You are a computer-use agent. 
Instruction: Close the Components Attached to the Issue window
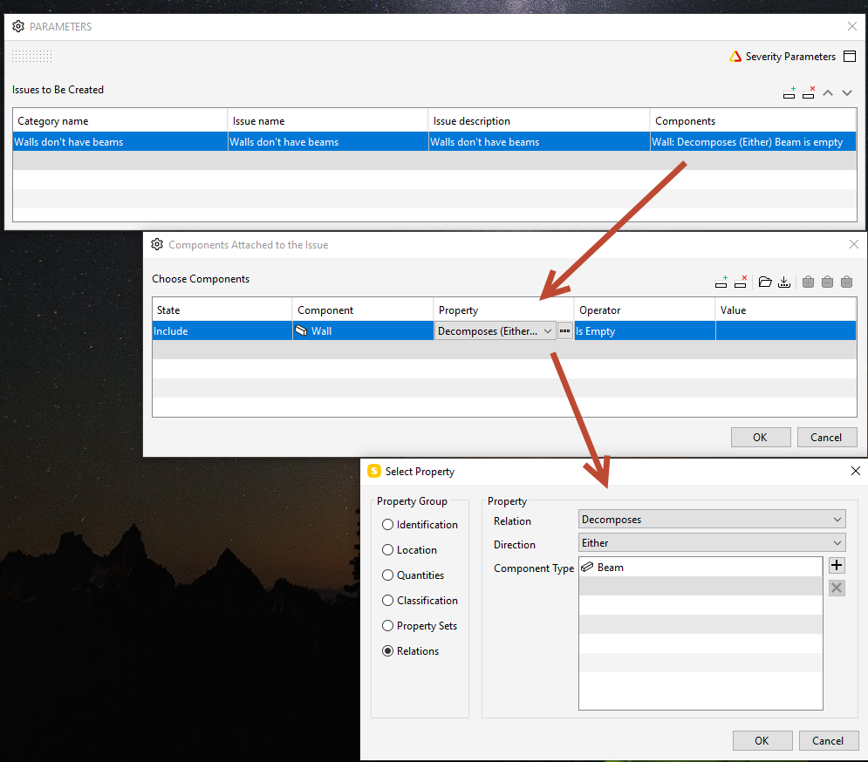[x=854, y=244]
